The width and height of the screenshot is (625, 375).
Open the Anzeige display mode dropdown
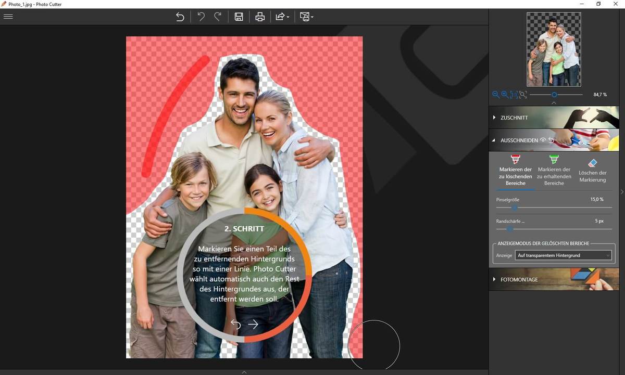563,255
